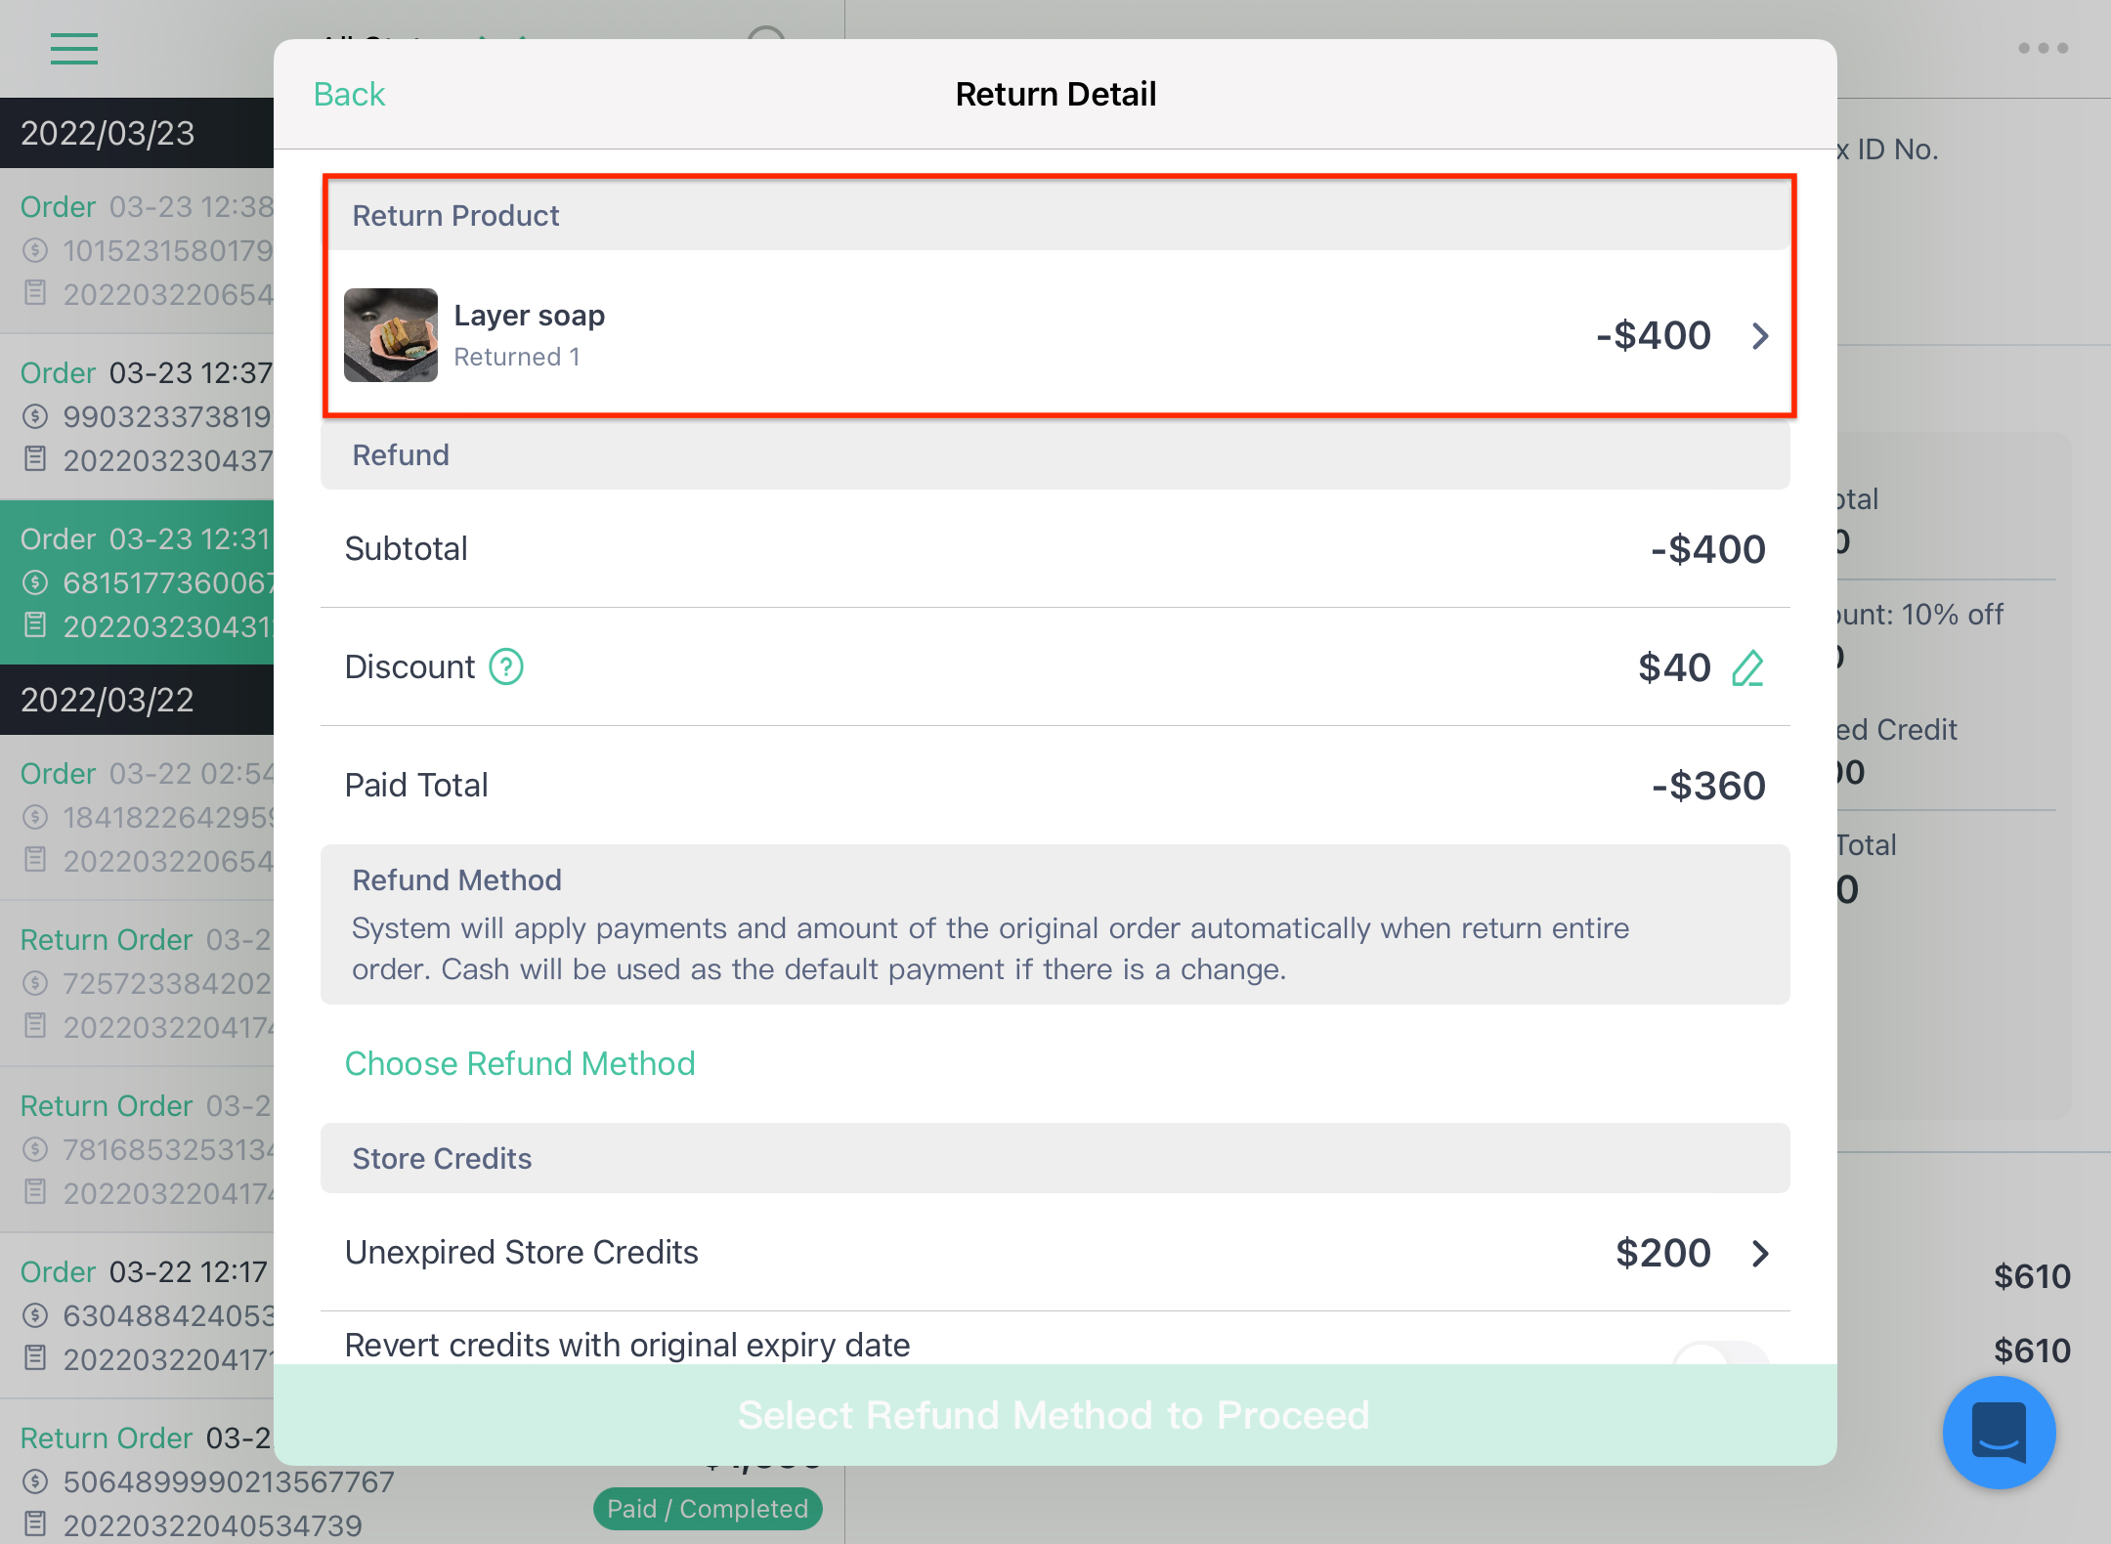Toggle Revert credits with original expiry date

[x=1720, y=1353]
